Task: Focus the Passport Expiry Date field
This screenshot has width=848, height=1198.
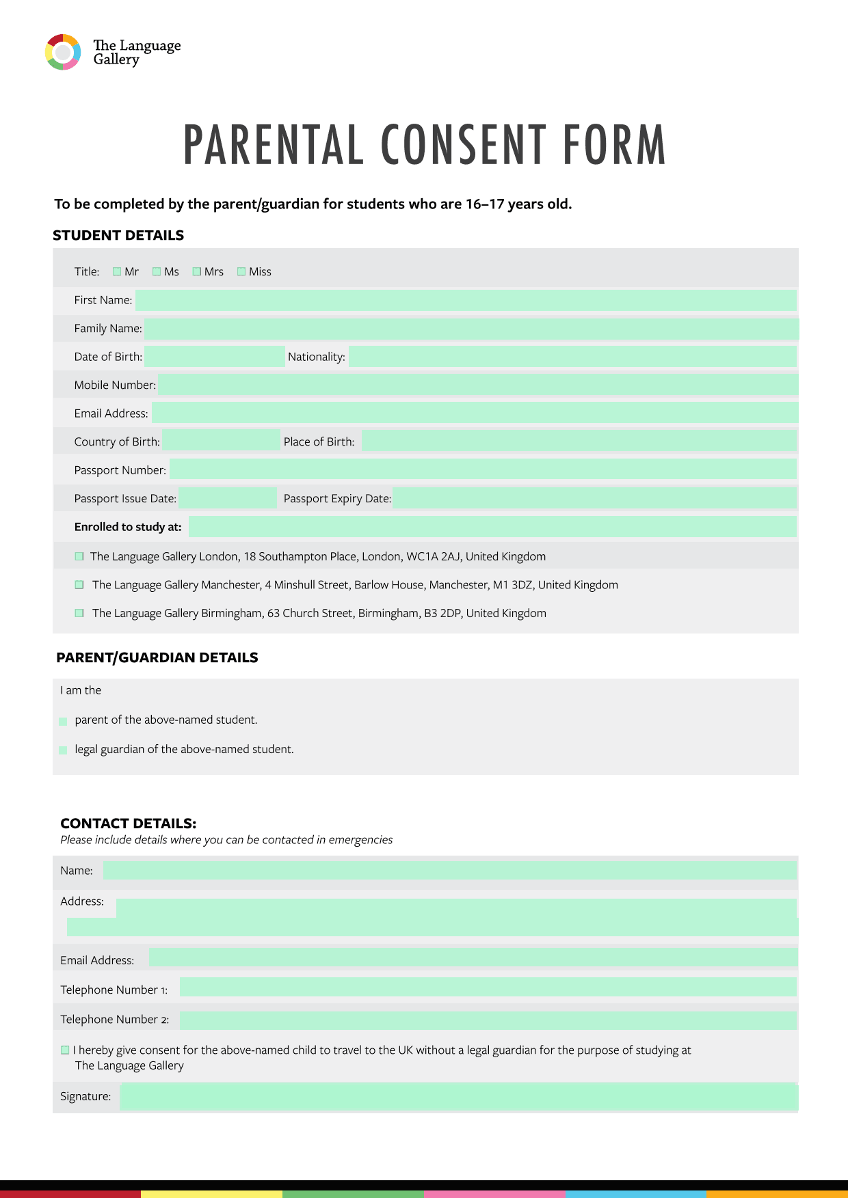Action: click(x=594, y=498)
